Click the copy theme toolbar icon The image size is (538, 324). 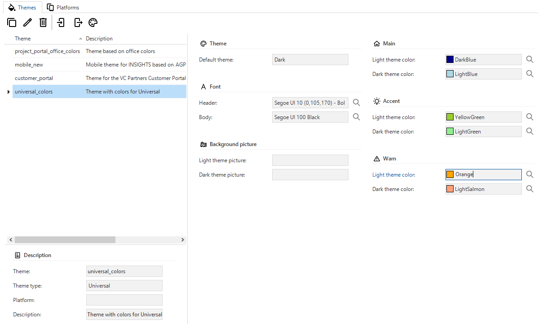click(12, 22)
